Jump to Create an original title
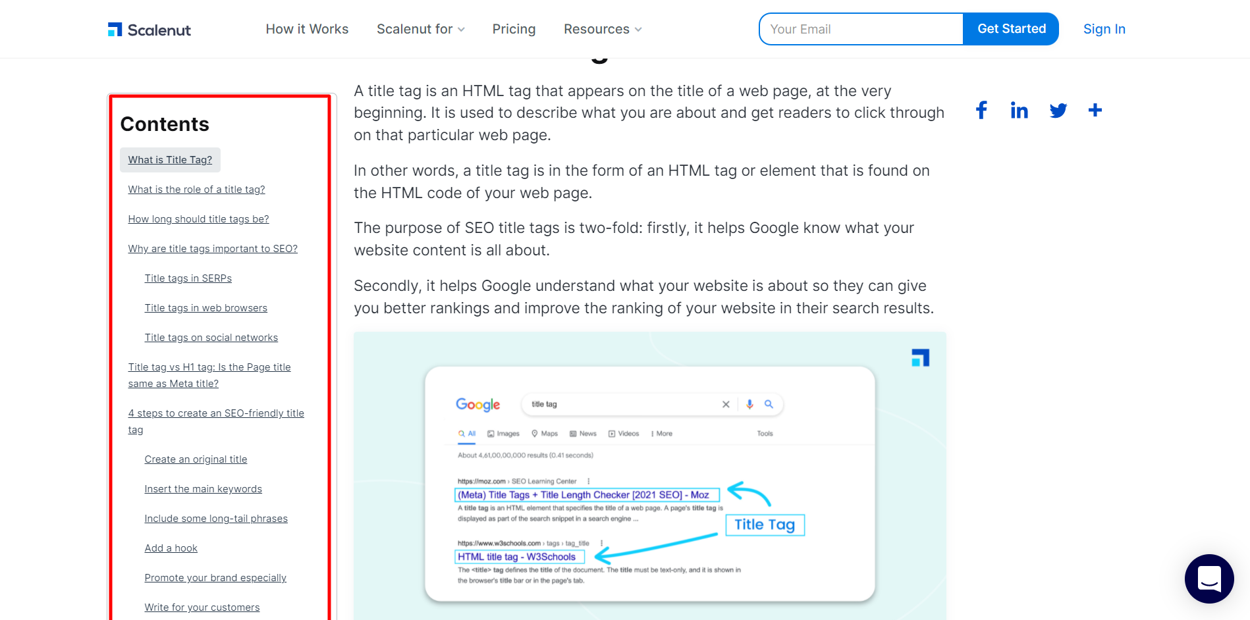Viewport: 1250px width, 620px height. click(x=196, y=459)
